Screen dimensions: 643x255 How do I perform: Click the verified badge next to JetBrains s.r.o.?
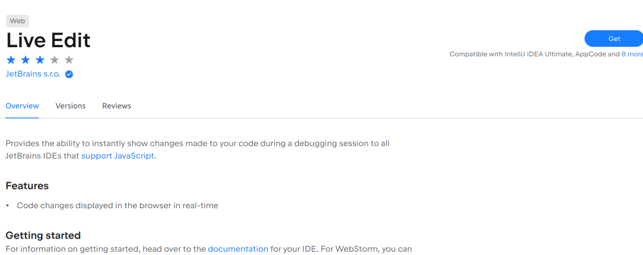point(68,74)
